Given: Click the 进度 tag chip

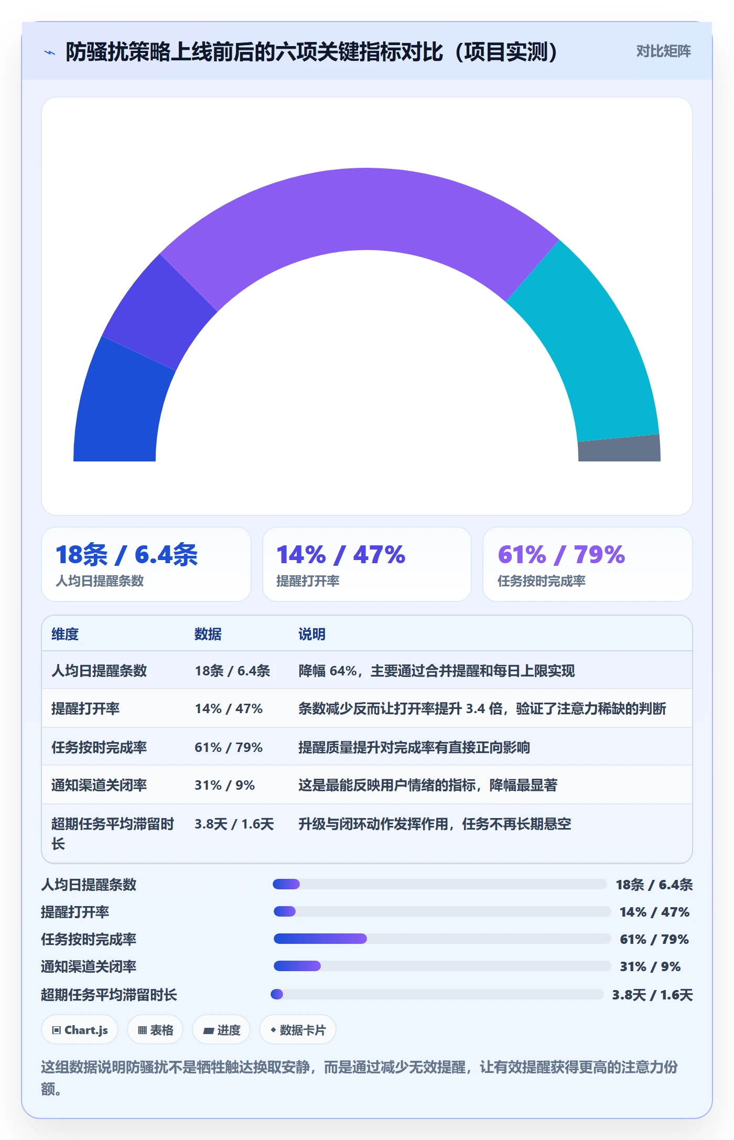Looking at the screenshot, I should tap(221, 1030).
